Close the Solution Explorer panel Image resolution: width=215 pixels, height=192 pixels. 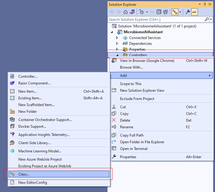210,4
